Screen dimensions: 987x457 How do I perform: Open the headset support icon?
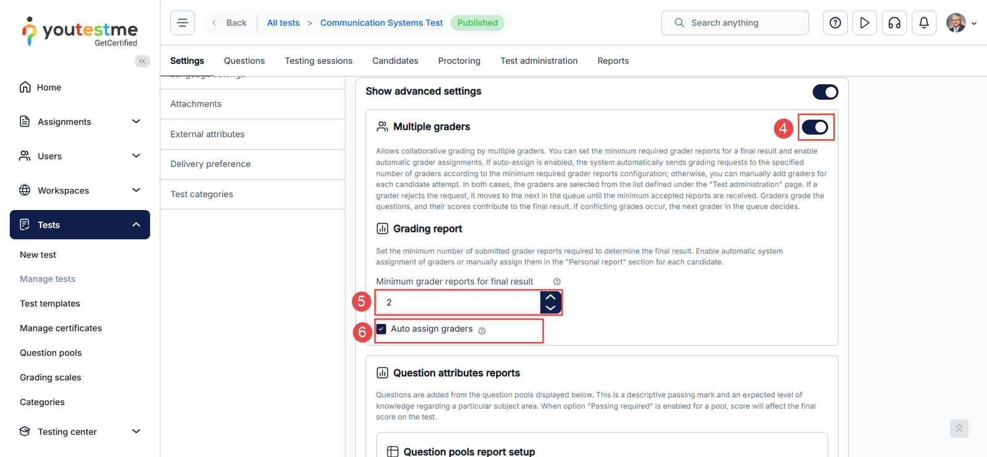(x=894, y=23)
